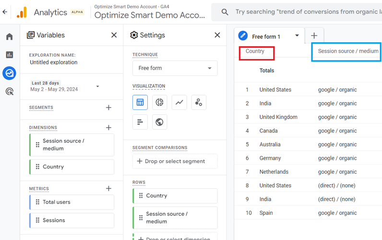Click the Australia row cell

click(270, 144)
